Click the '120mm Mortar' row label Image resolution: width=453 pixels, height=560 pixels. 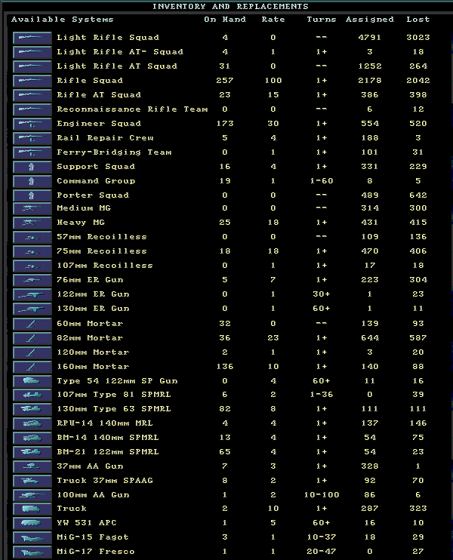[93, 352]
